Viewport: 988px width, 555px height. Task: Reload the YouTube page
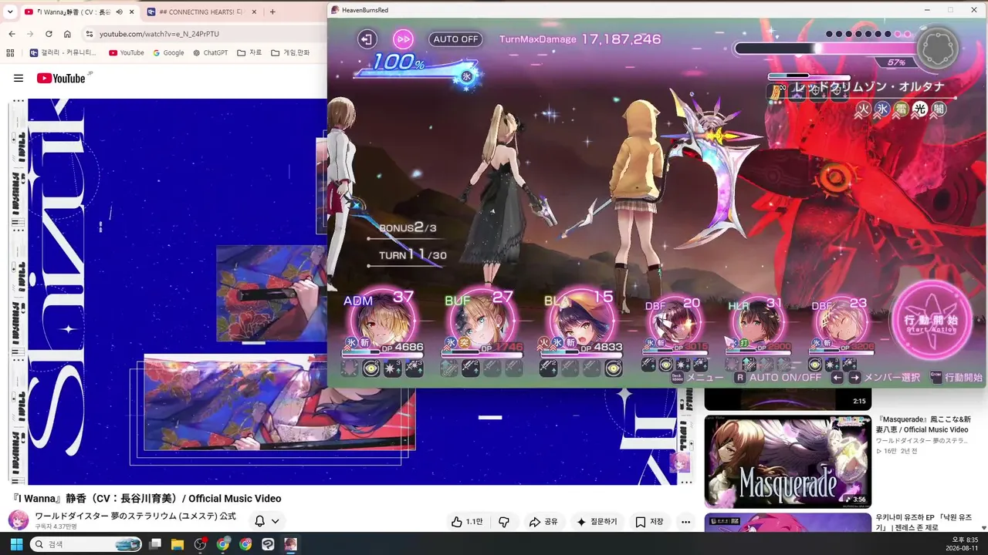49,34
